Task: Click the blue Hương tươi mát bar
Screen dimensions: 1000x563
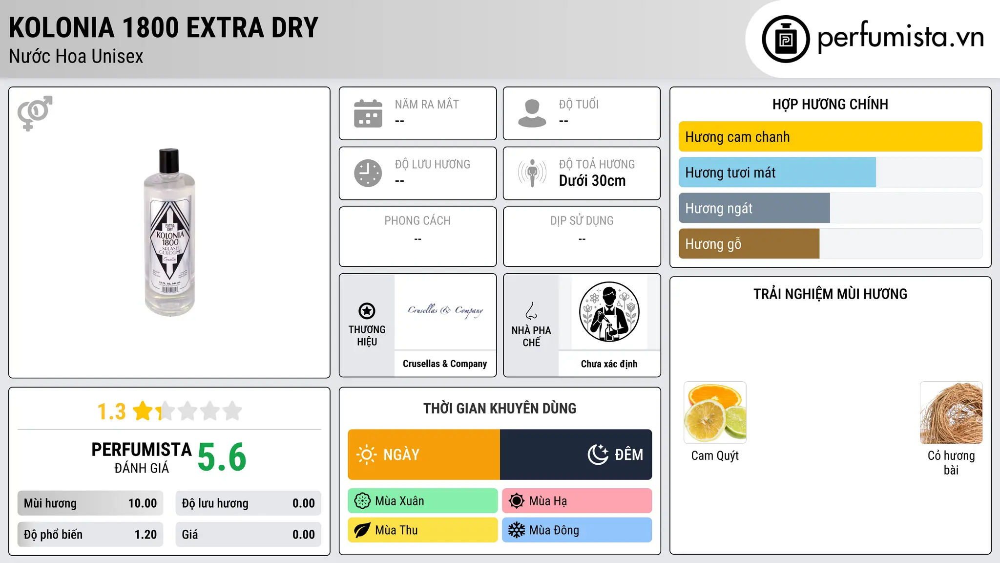Action: coord(777,173)
